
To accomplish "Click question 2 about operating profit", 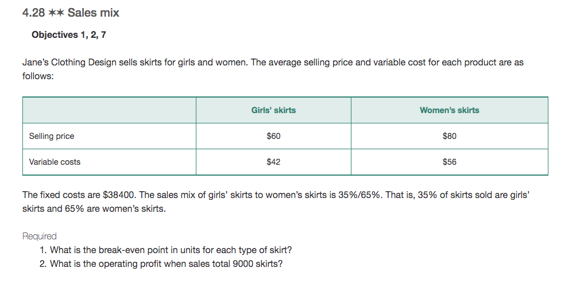I will [x=161, y=264].
